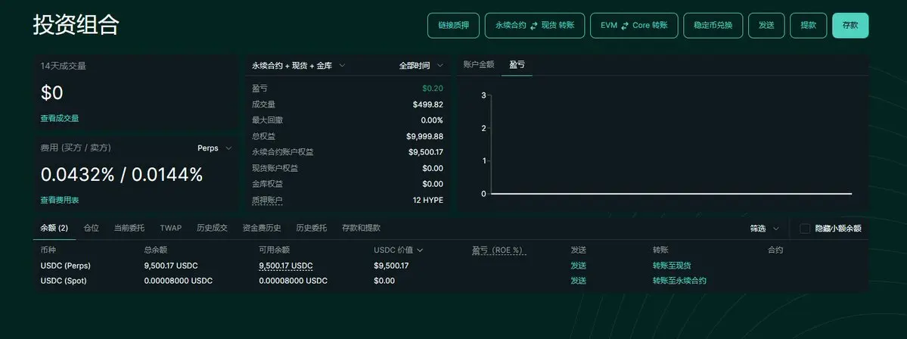This screenshot has height=339, width=907.
Task: Click the 12 HYPE staking value
Action: pyautogui.click(x=428, y=201)
